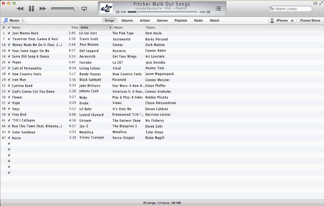
Task: Click the 25 songs status bar text
Action: point(162,203)
